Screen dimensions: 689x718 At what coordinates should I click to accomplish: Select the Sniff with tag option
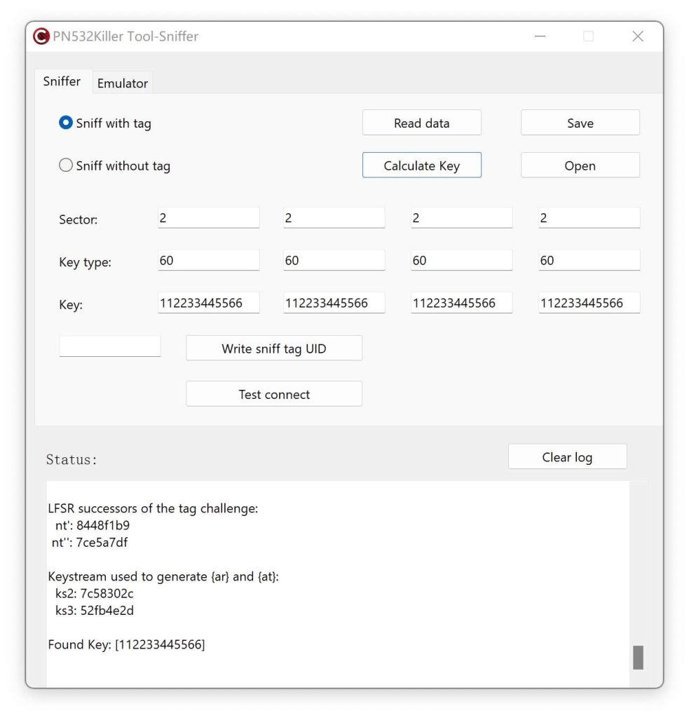(105, 123)
